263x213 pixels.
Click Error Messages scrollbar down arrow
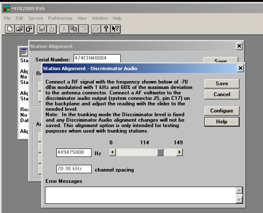[239, 200]
